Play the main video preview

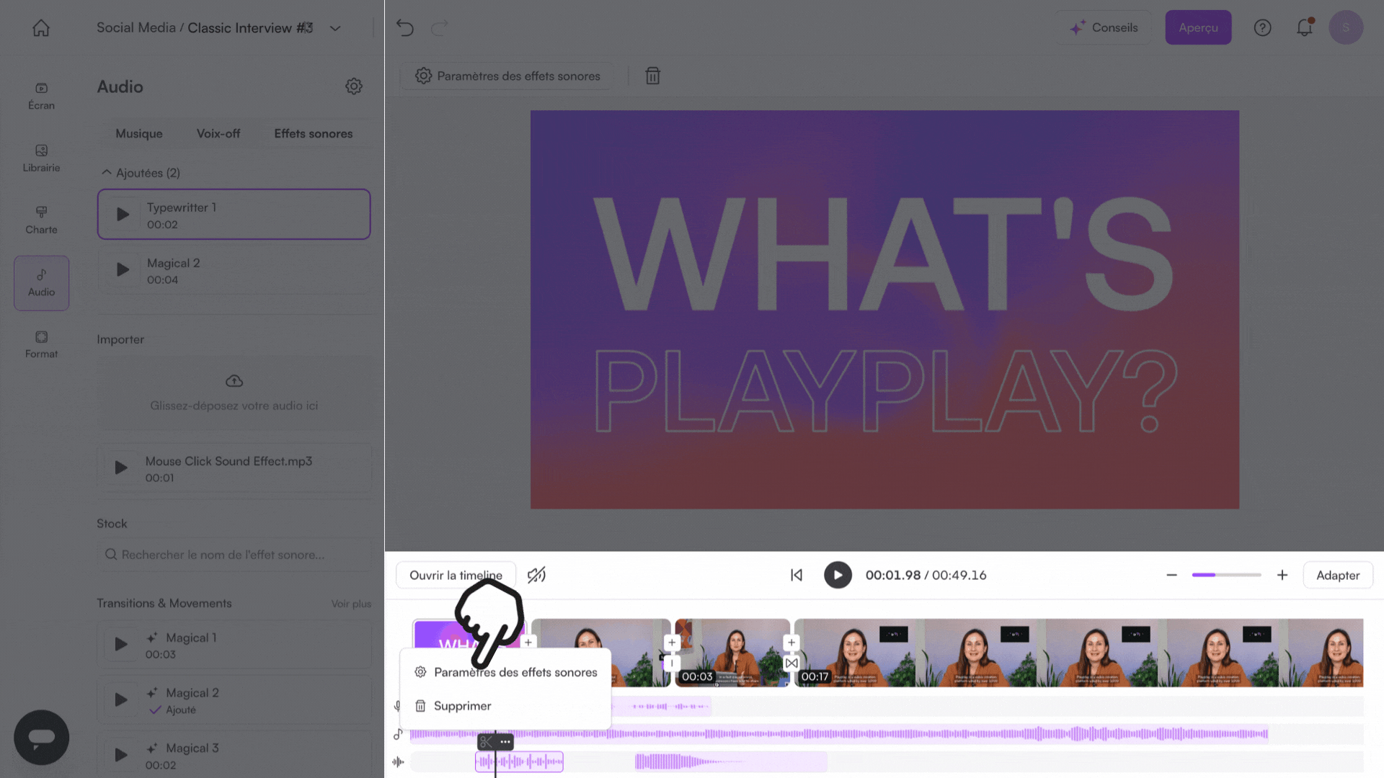(838, 575)
